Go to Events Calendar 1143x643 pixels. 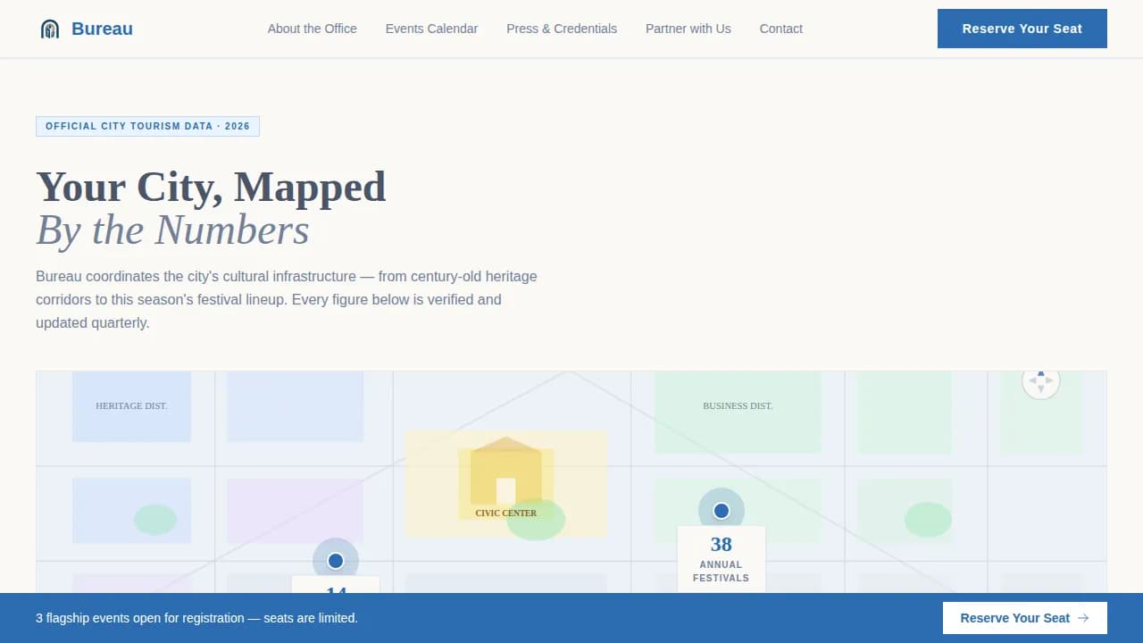(431, 29)
